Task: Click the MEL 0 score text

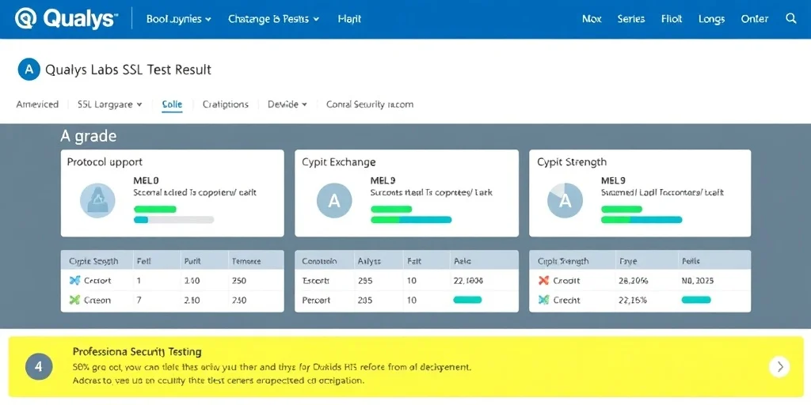Action: tap(147, 181)
